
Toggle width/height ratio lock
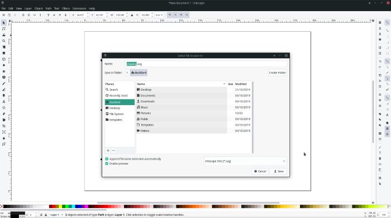coord(132,15)
